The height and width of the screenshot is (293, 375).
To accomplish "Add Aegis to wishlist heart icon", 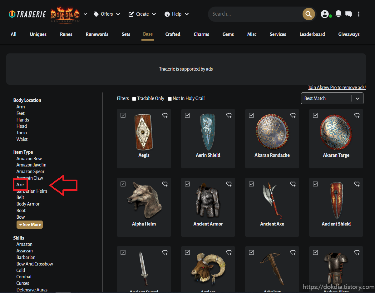I will (x=165, y=116).
